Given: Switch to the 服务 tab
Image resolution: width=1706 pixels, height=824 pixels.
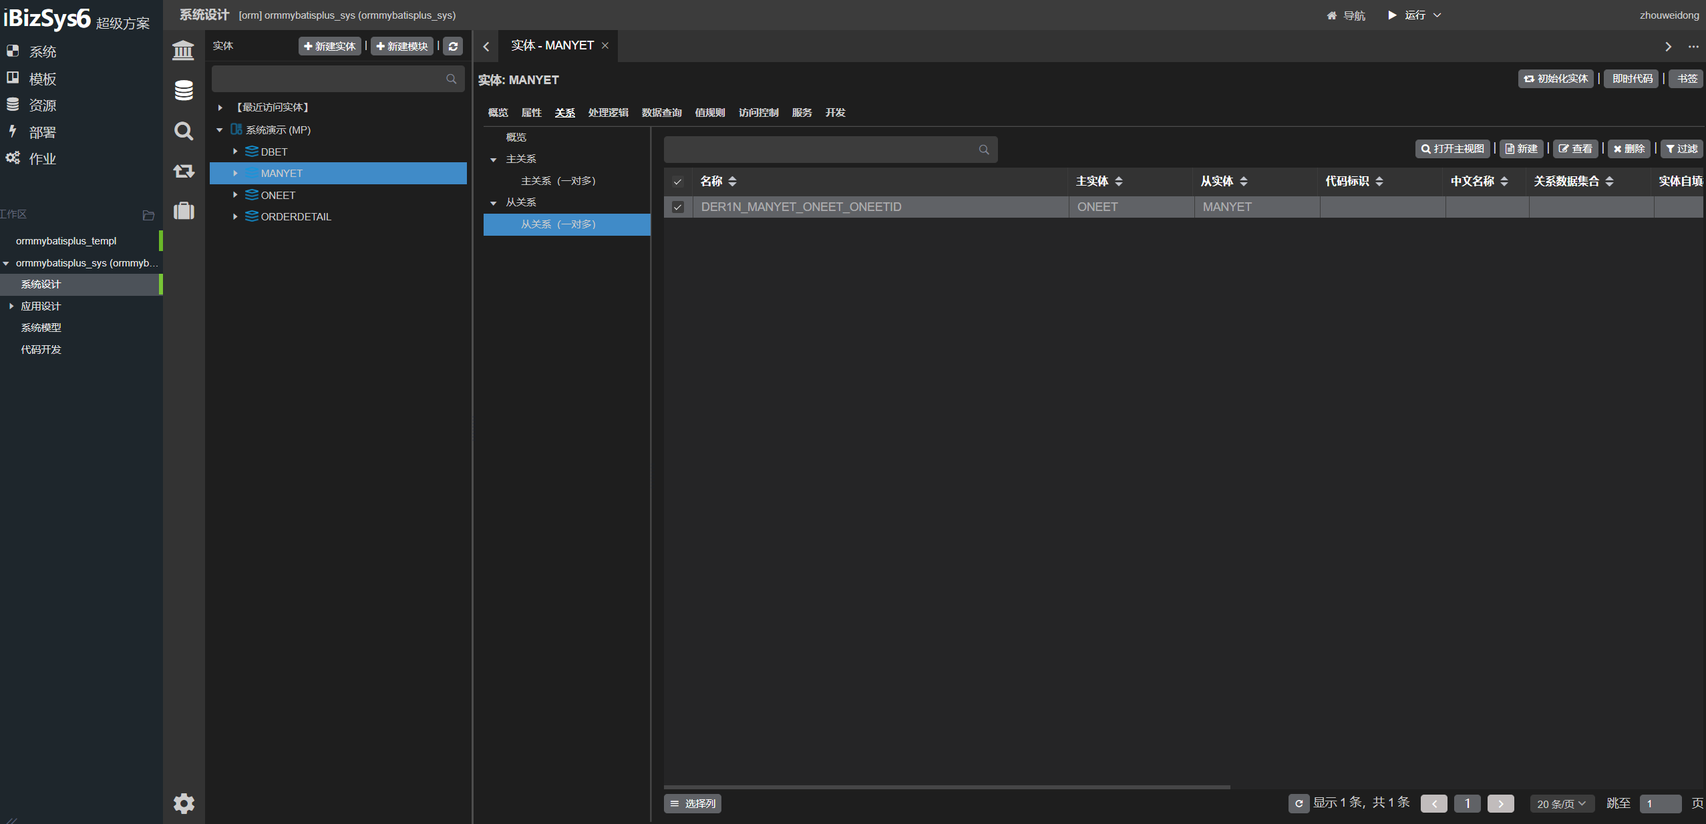Looking at the screenshot, I should [802, 112].
